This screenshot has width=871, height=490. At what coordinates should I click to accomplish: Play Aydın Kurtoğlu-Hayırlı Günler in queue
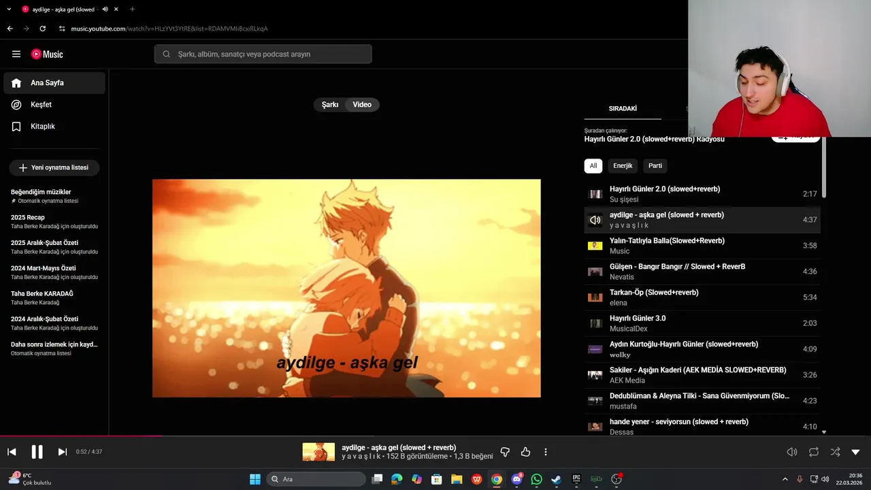[x=702, y=349]
